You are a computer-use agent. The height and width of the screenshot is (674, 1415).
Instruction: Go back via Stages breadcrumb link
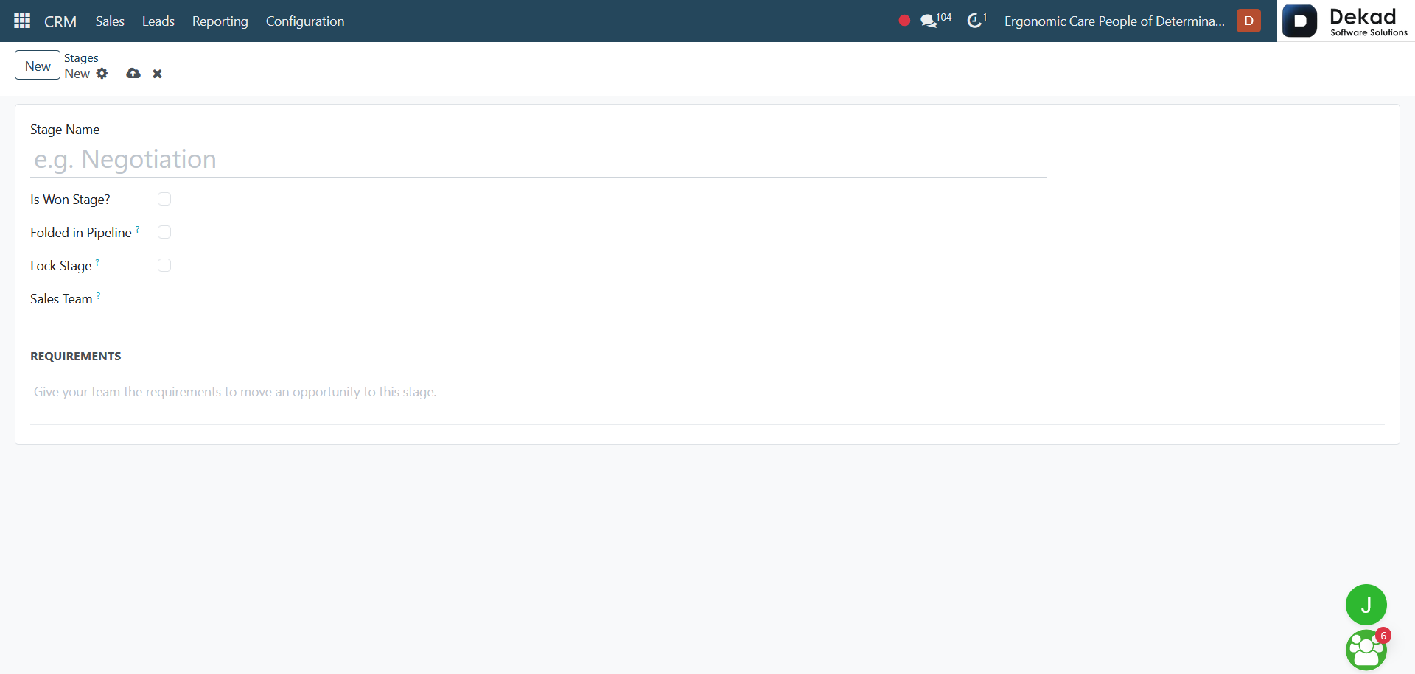click(x=81, y=57)
